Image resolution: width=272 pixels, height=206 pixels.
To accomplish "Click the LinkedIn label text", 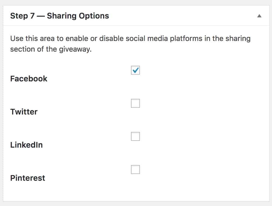I will coord(26,145).
